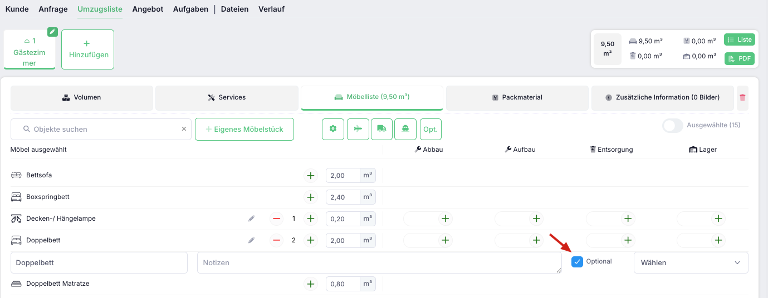Edit the Bettsofa volume field 2,00
Image resolution: width=768 pixels, height=298 pixels.
(x=343, y=176)
